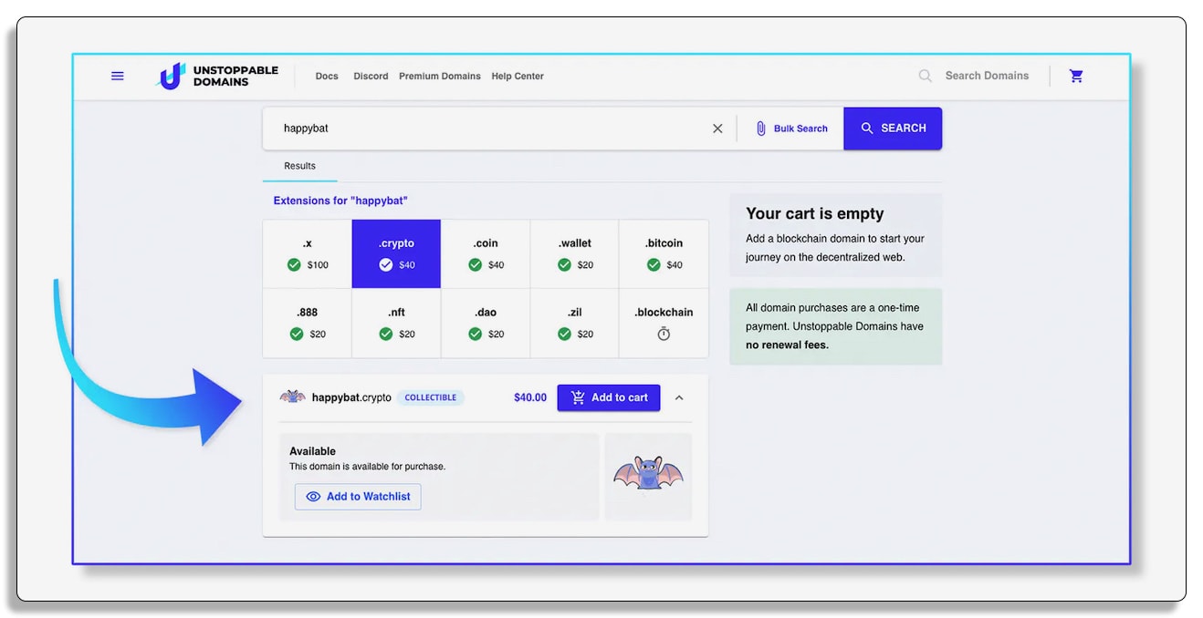The height and width of the screenshot is (618, 1203).
Task: Click the Bulk Search paperclip icon
Action: 760,129
